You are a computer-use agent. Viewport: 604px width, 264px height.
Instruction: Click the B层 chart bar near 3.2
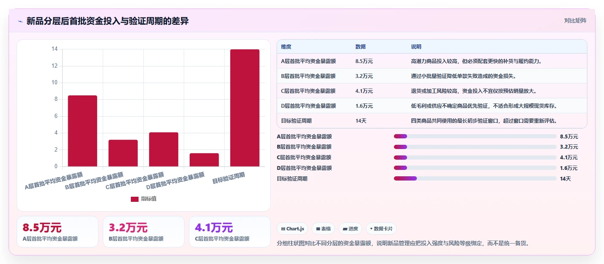123,153
